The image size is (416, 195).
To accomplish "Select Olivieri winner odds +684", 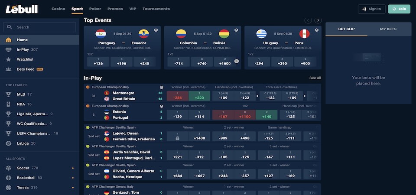I will tap(178, 174).
